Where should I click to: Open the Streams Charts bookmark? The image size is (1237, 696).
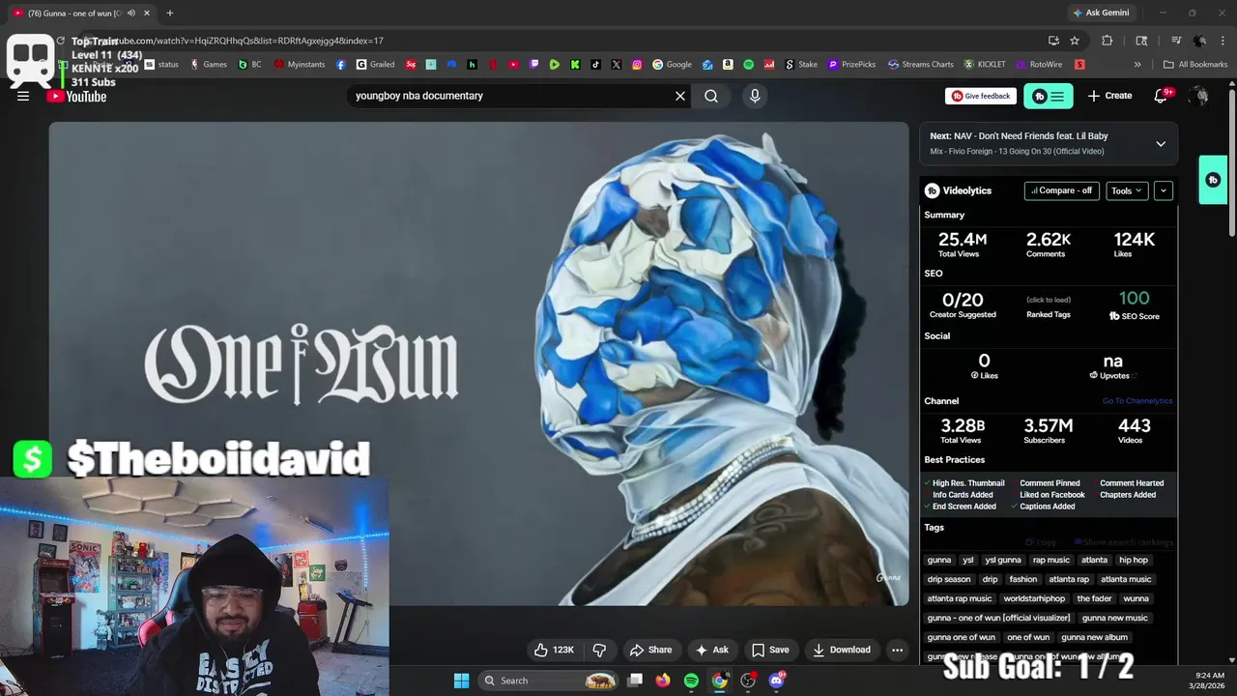coord(921,65)
